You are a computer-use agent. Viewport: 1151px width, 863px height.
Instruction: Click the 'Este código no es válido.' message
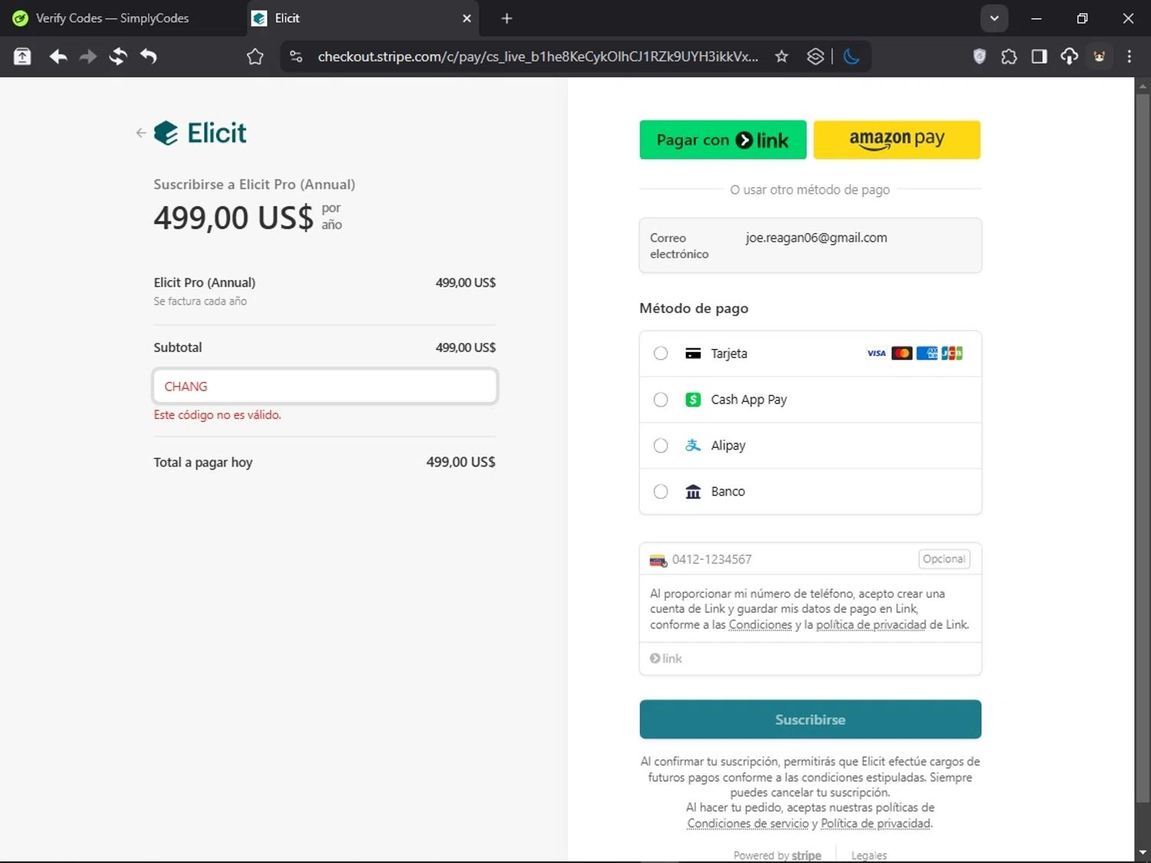[x=217, y=415]
